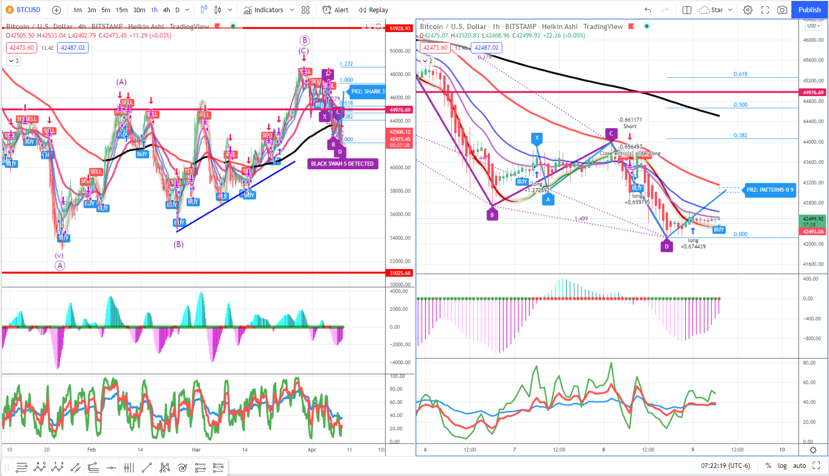Open right chart's time axis settings gear
829x476 pixels.
click(x=813, y=450)
